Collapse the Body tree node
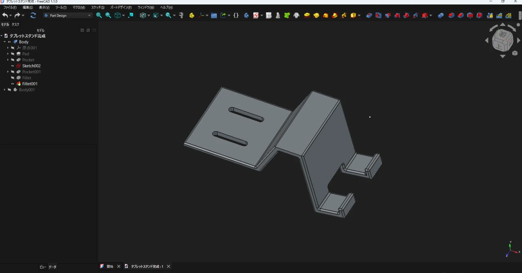This screenshot has height=273, width=522. 4,42
